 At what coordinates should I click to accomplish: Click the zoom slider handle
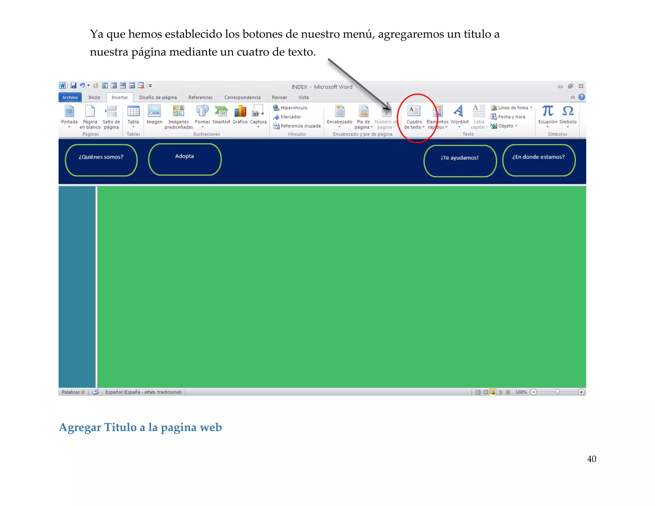[x=557, y=391]
